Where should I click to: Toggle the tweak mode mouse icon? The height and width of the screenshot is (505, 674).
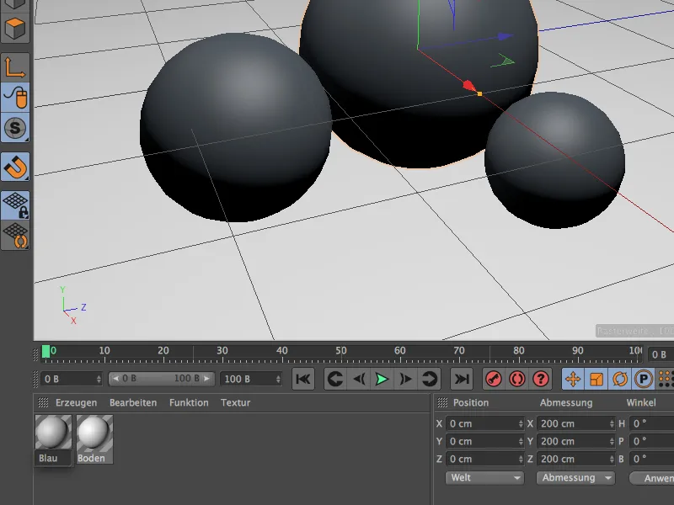point(16,98)
